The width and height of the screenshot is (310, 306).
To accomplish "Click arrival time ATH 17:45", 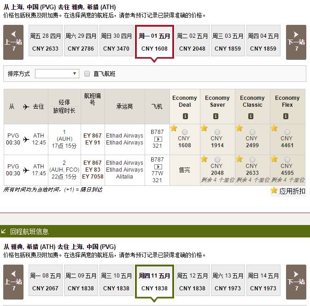I will 39,170.
